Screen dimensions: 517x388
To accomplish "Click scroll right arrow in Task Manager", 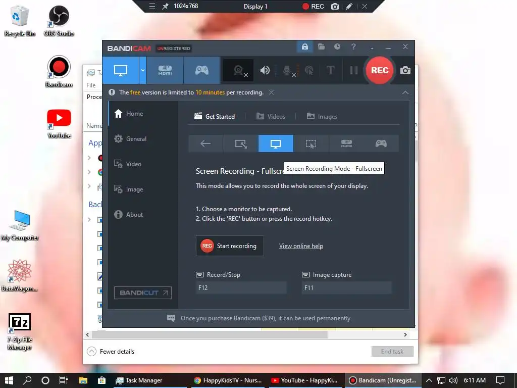I will click(x=405, y=334).
